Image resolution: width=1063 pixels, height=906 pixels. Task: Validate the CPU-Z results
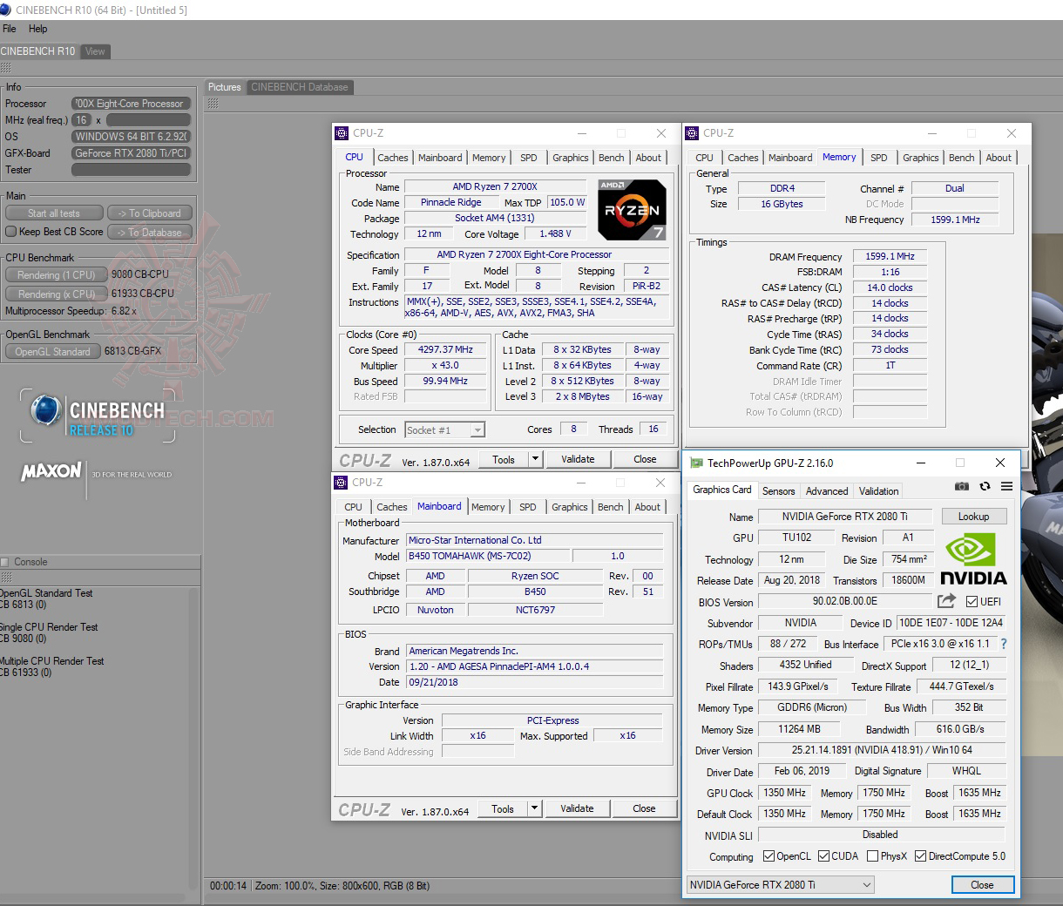click(578, 459)
